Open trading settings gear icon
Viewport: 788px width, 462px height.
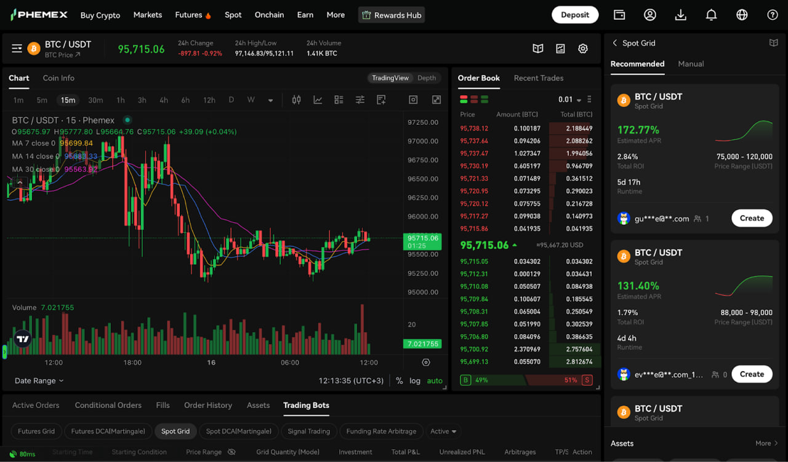pos(582,49)
